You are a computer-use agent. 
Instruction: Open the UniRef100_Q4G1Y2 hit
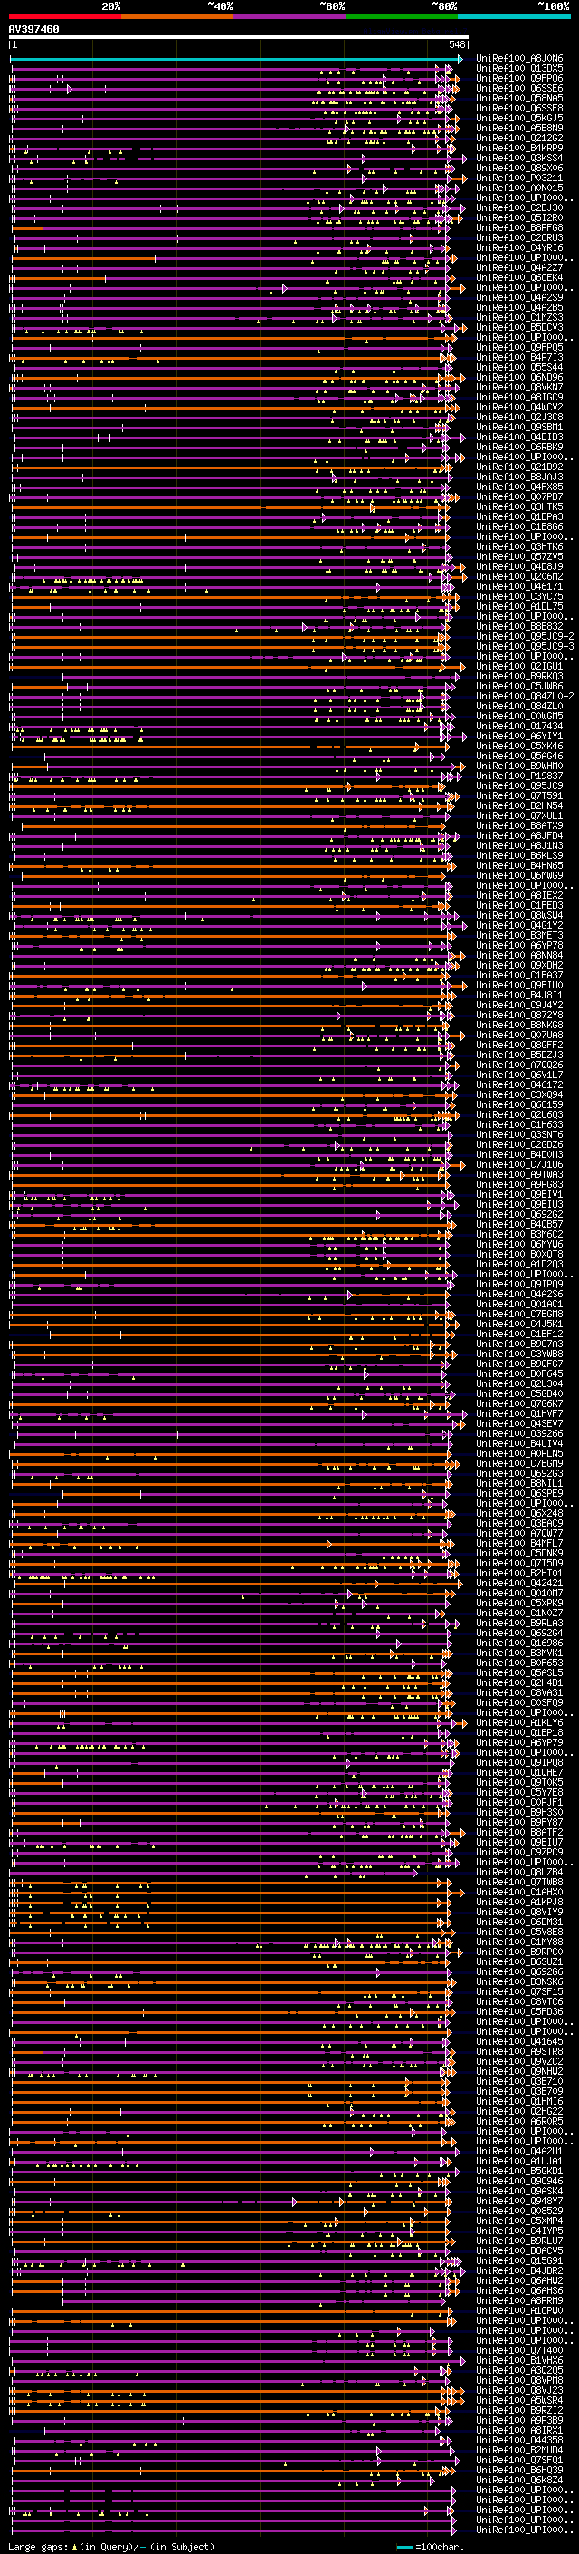(x=519, y=925)
